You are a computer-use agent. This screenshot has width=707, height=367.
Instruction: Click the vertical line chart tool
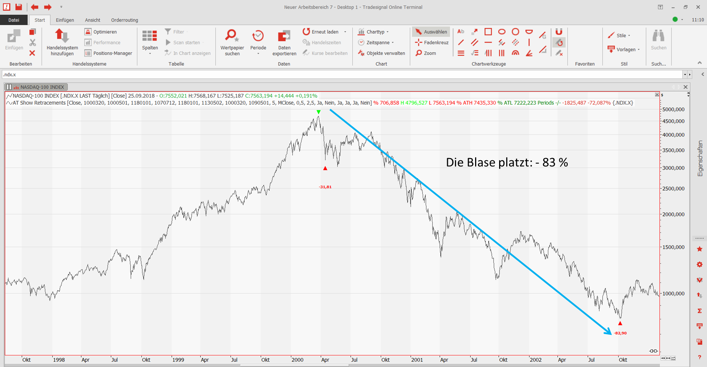529,42
